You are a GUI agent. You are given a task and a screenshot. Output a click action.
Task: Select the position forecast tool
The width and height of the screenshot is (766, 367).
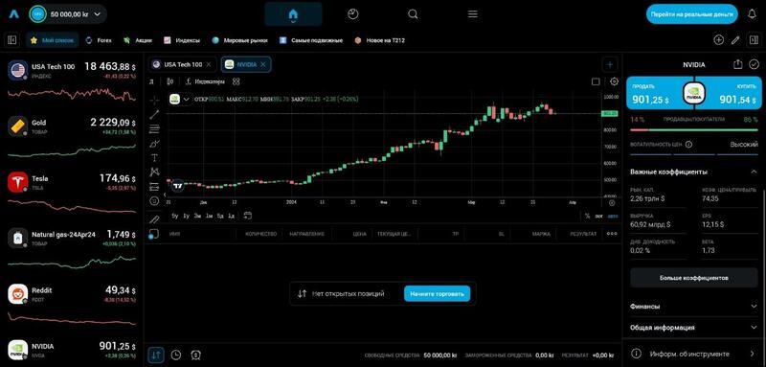point(154,187)
